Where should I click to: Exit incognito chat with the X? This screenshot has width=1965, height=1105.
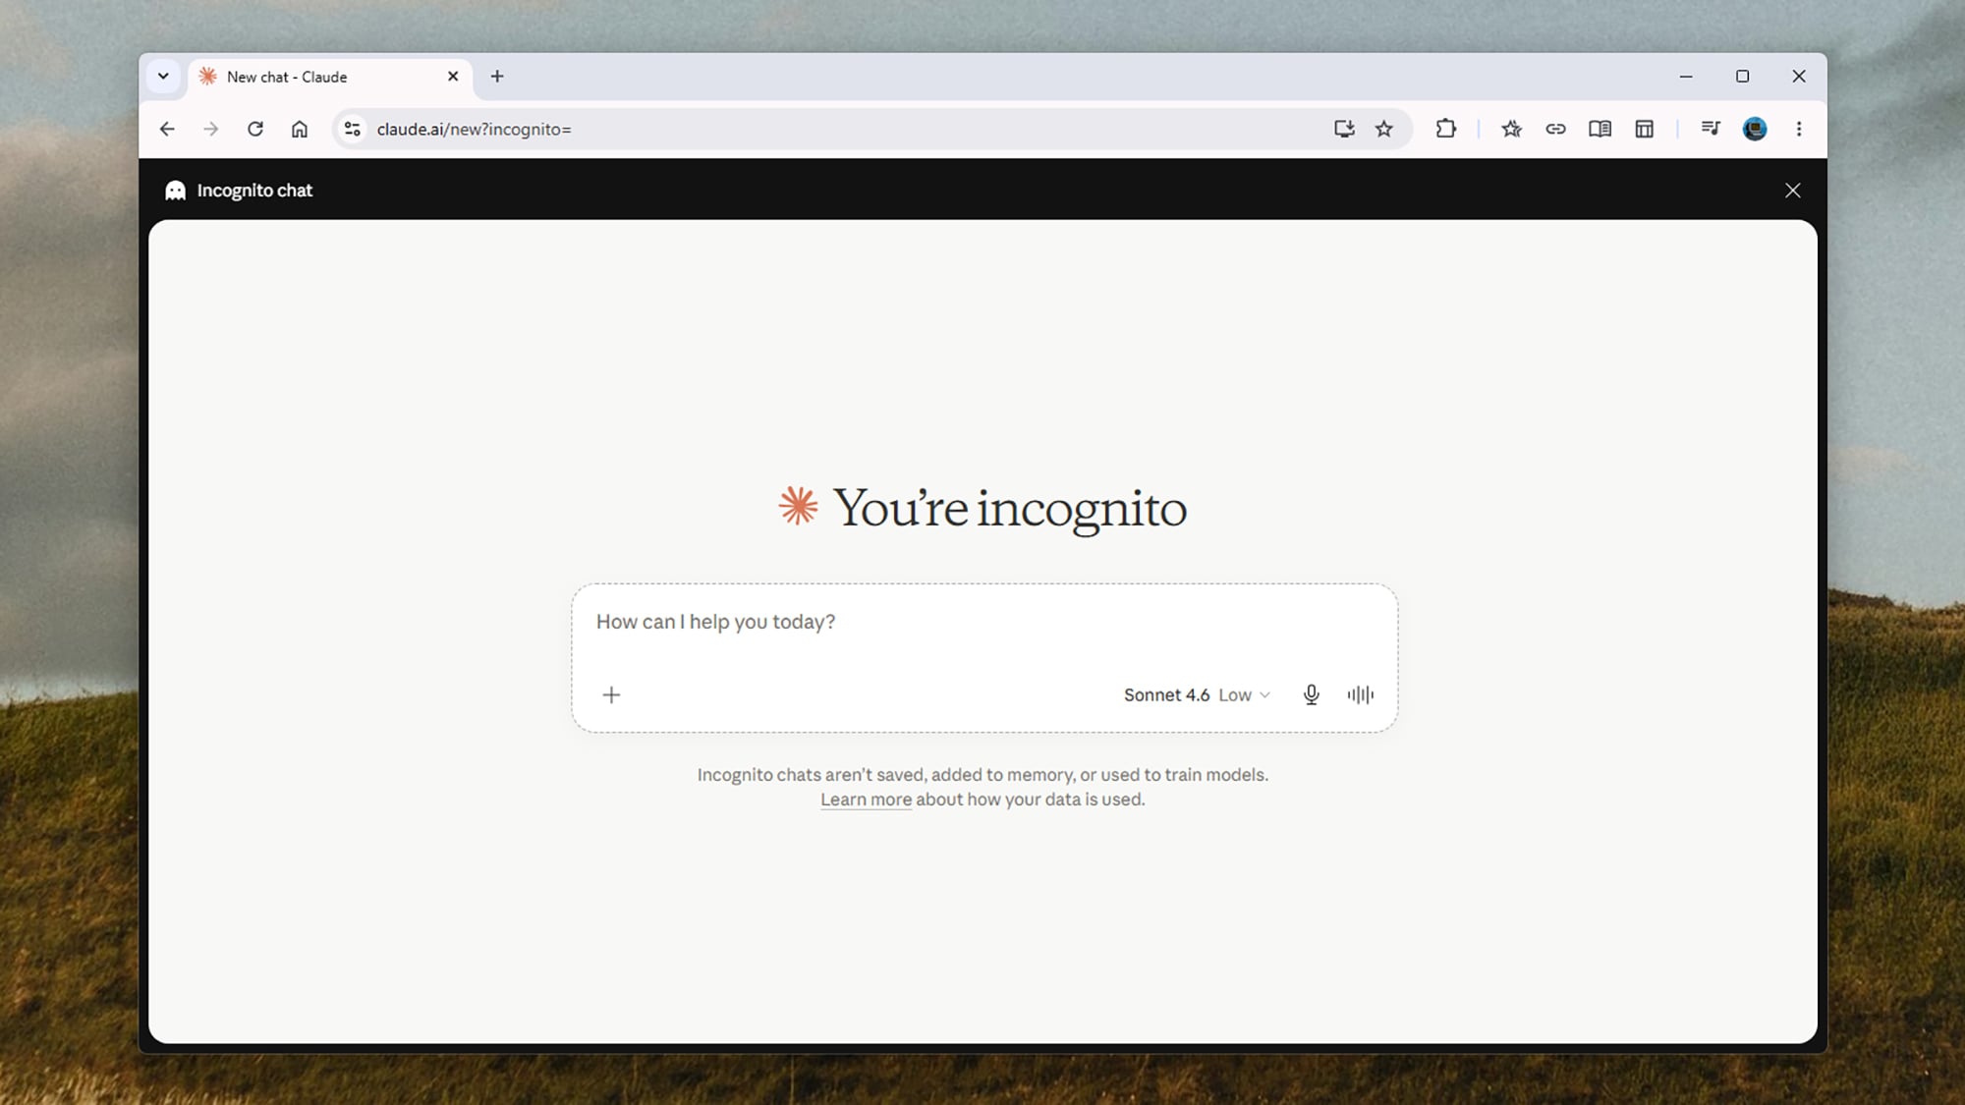pos(1792,191)
